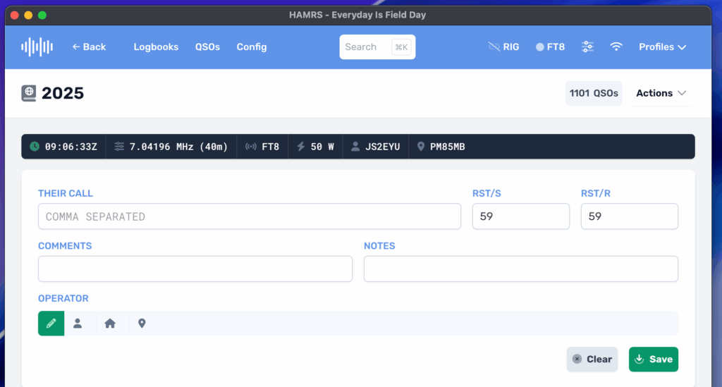
Task: Expand the Profiles dropdown menu
Action: point(662,47)
